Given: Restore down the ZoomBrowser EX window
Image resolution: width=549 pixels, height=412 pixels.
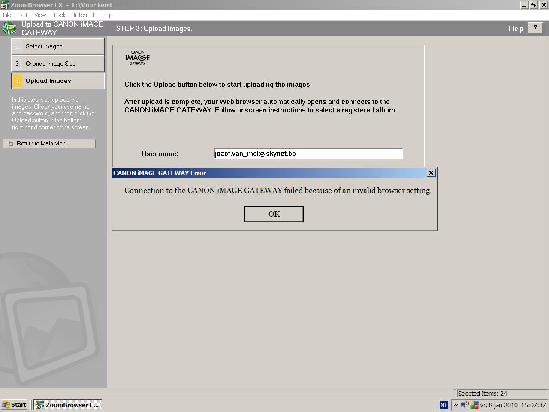Looking at the screenshot, I should click(x=534, y=5).
